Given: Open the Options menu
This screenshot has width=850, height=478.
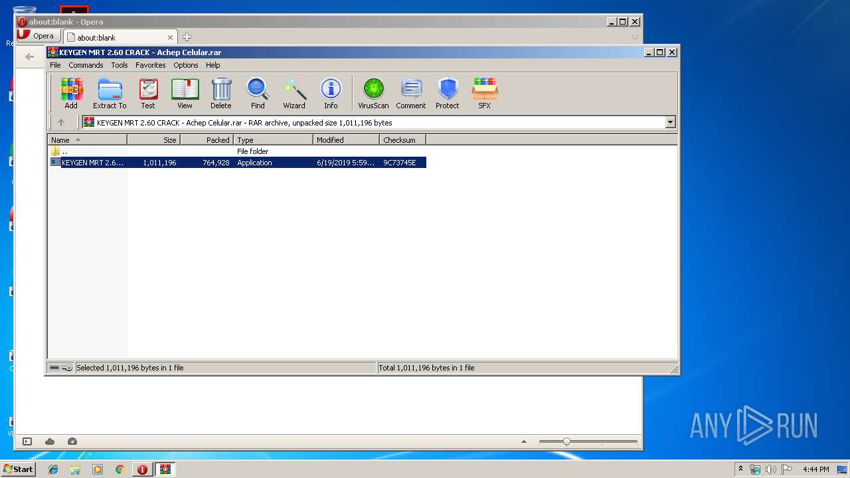Looking at the screenshot, I should pos(186,65).
